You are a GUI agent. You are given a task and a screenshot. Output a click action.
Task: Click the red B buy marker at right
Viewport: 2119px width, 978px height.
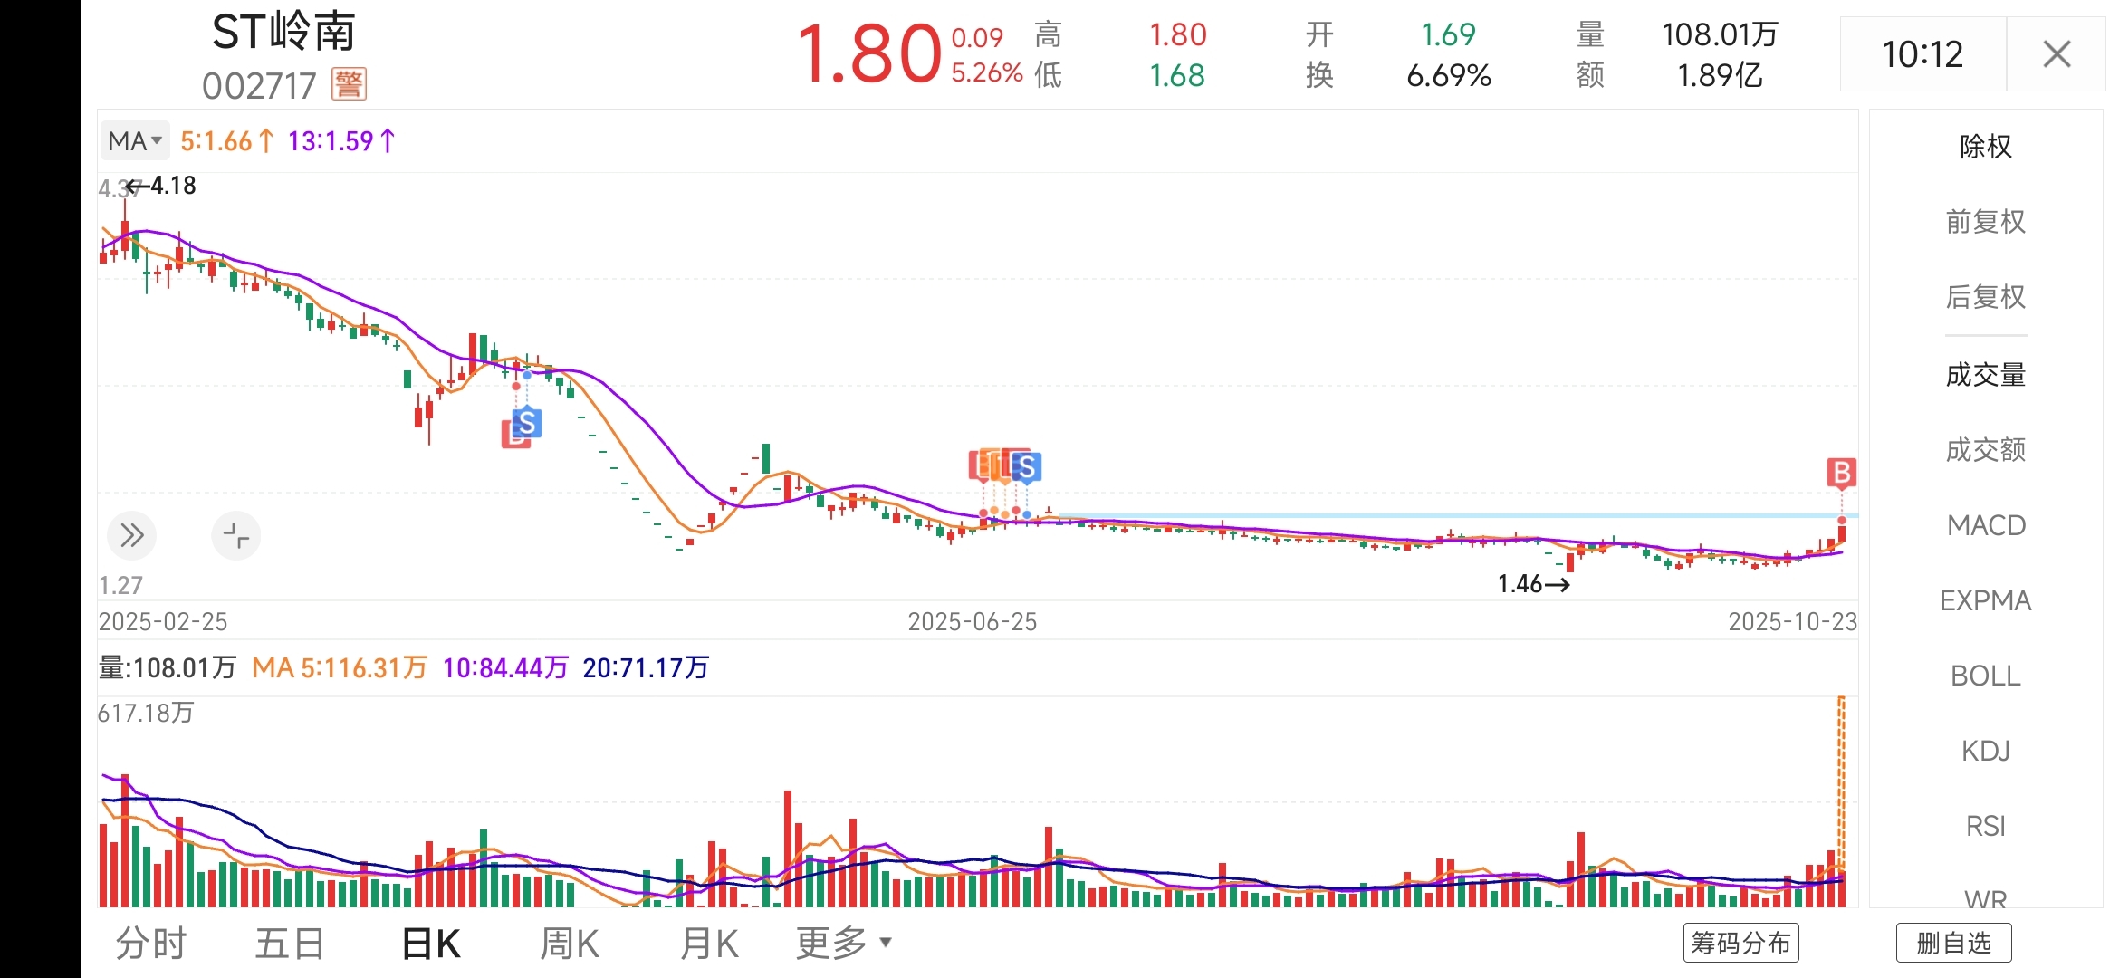[1841, 472]
